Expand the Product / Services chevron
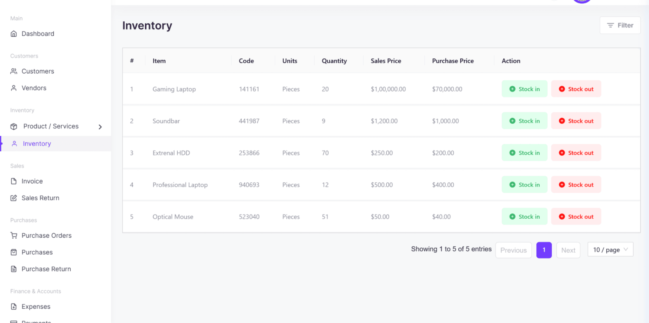 [100, 127]
